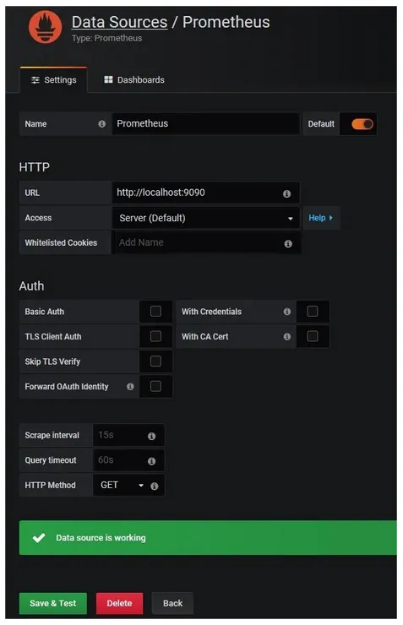
Task: Click the Scrape interval info icon
Action: click(151, 436)
